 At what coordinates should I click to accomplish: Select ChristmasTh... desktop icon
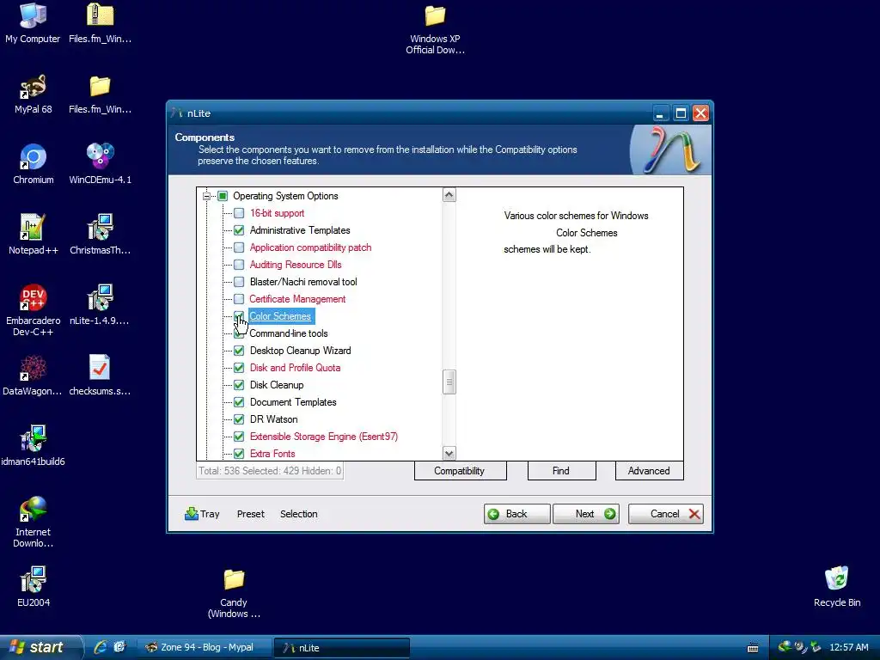point(100,234)
